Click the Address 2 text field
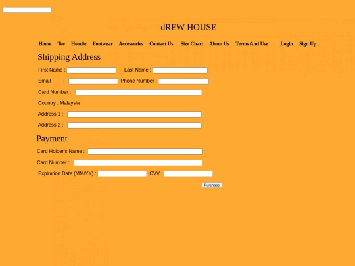 [x=134, y=125]
